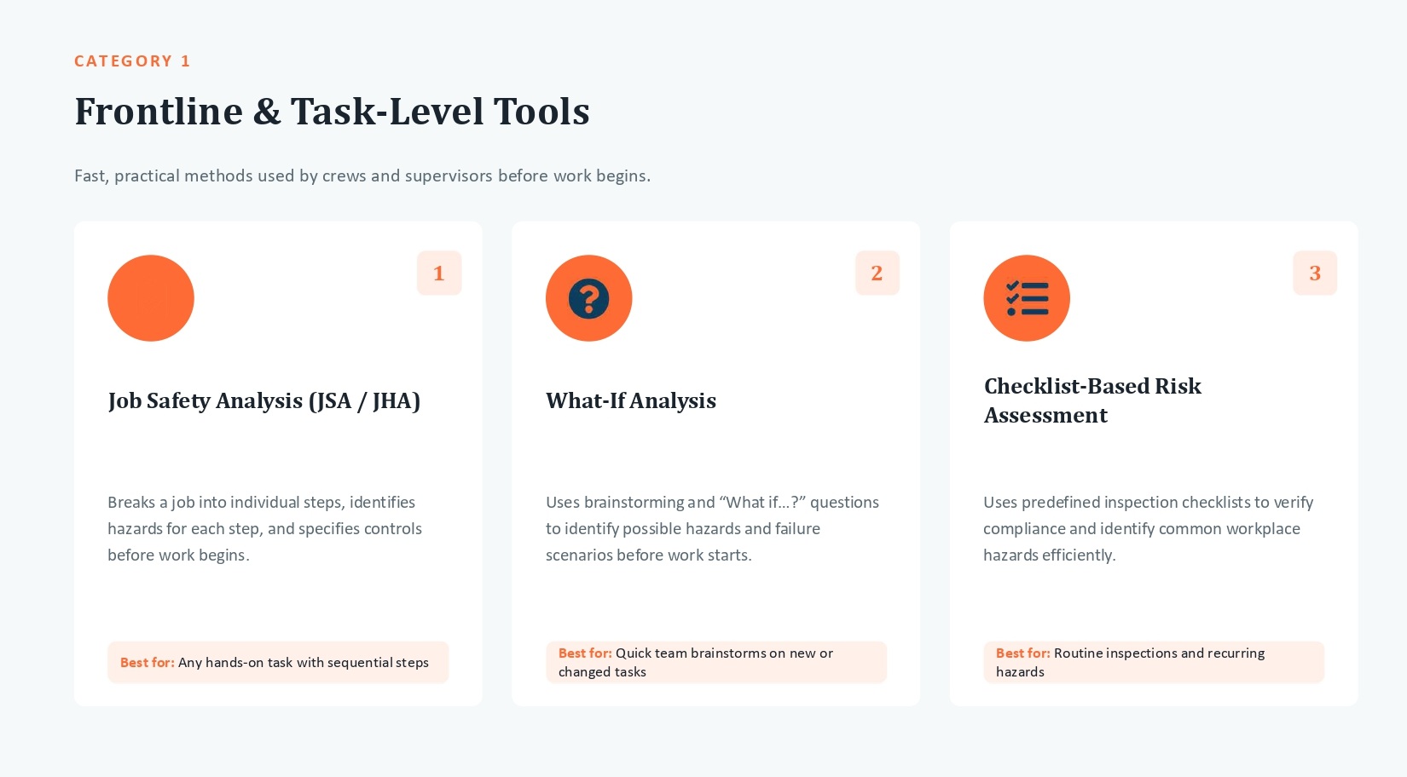Select the Job Safety Analysis card

pos(278,463)
